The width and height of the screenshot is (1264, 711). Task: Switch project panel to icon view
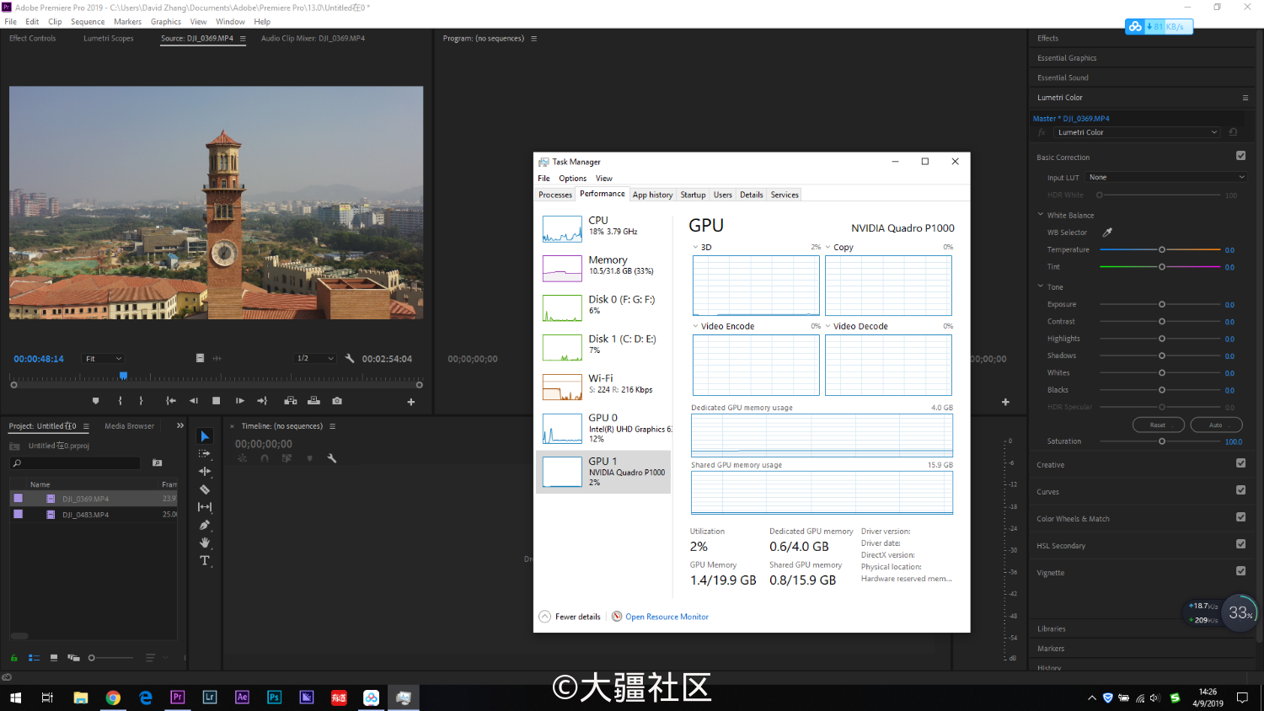54,658
